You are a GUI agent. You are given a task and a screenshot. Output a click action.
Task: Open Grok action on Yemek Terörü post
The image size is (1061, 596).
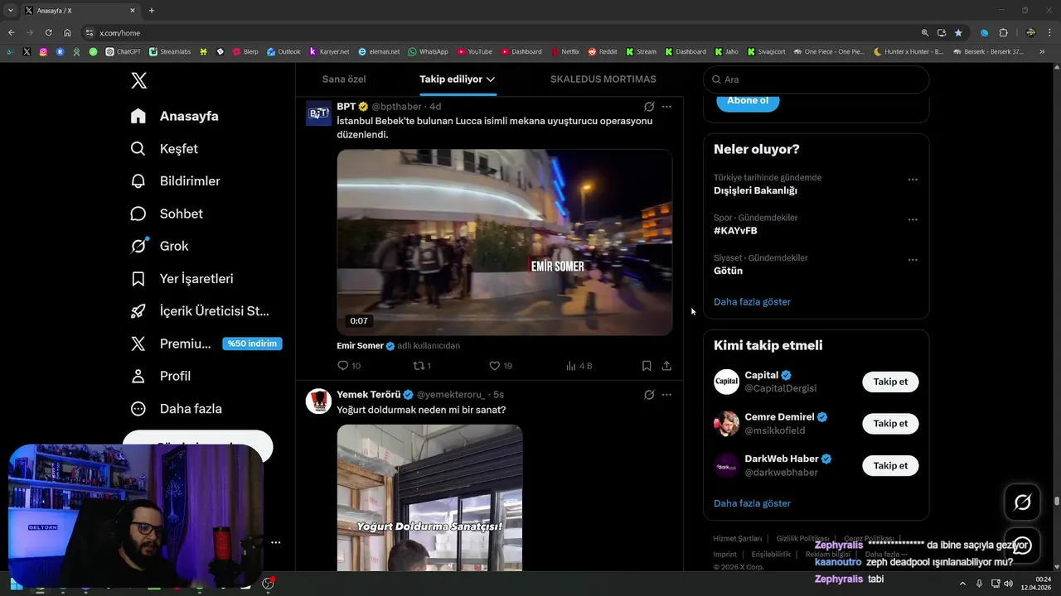pos(649,395)
